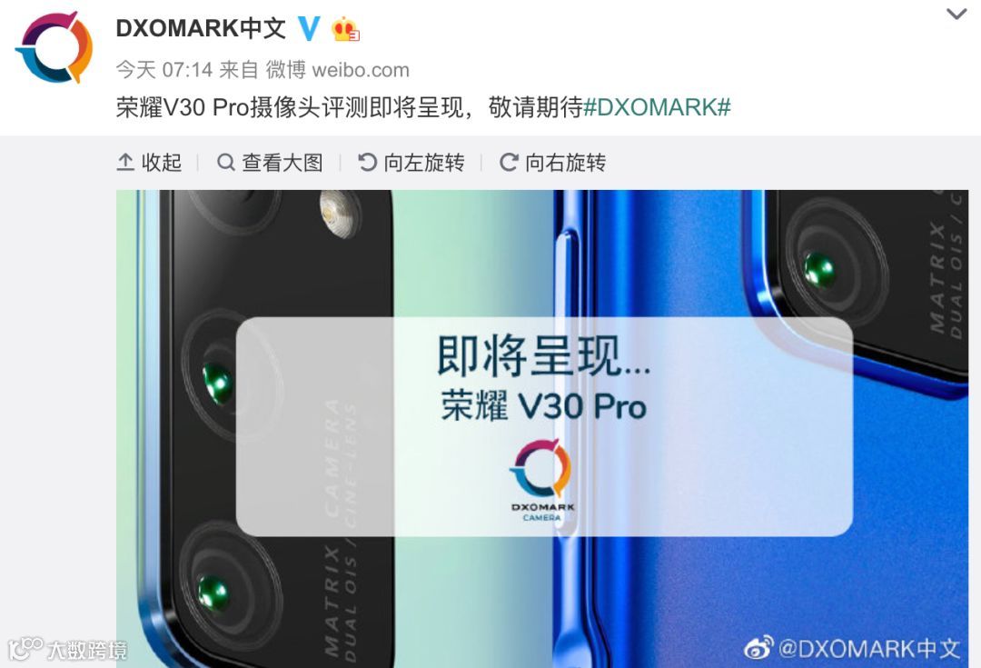Choose 向右旋转 to rotate the image right
The image size is (981, 668).
(565, 162)
